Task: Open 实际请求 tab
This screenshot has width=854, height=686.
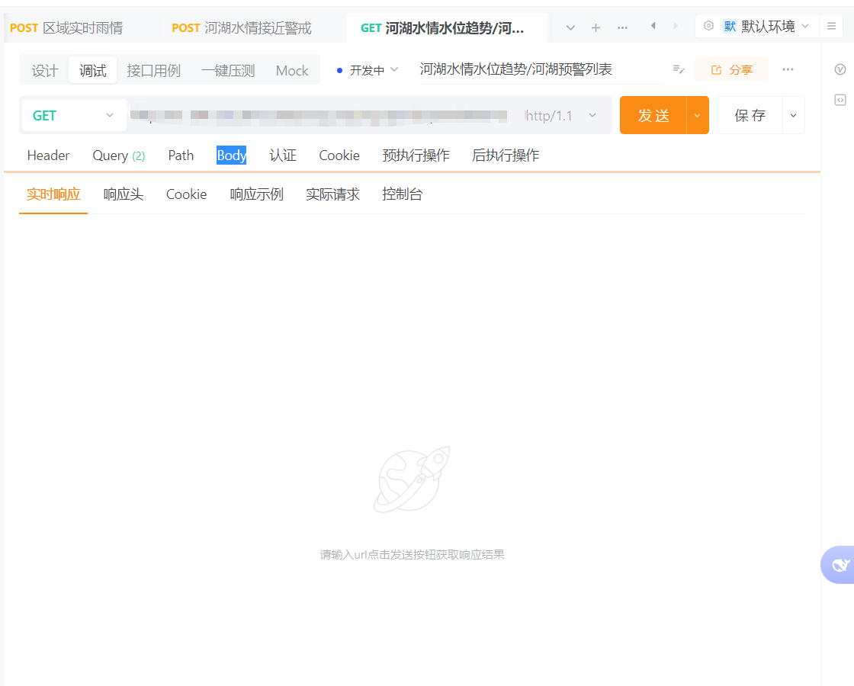Action: [332, 194]
